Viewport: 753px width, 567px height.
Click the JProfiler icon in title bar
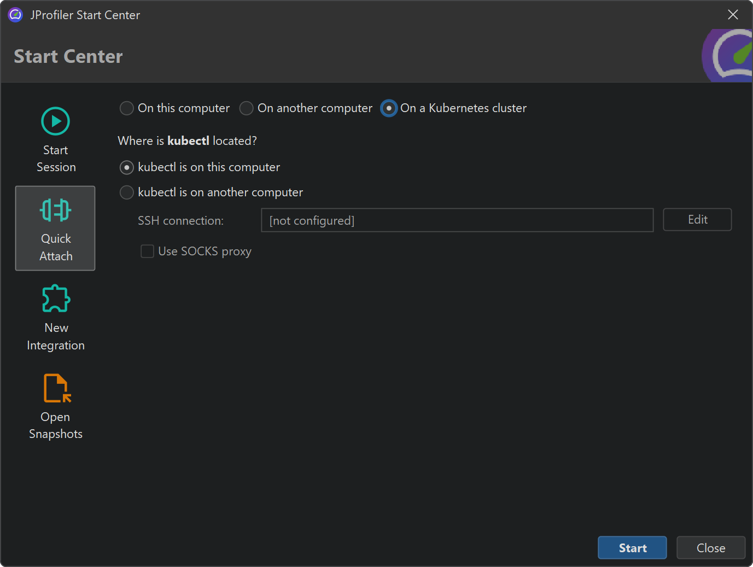click(x=15, y=15)
